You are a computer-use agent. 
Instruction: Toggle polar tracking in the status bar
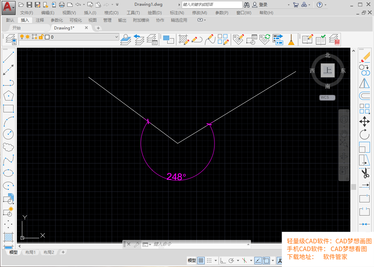232,261
